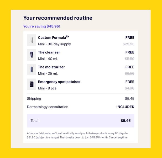Select the Custom Formula Rx title
Viewport: 162px width, 158px height.
(54, 37)
